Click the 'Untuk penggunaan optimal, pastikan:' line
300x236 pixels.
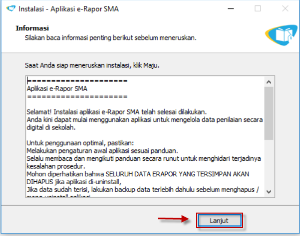coord(77,142)
